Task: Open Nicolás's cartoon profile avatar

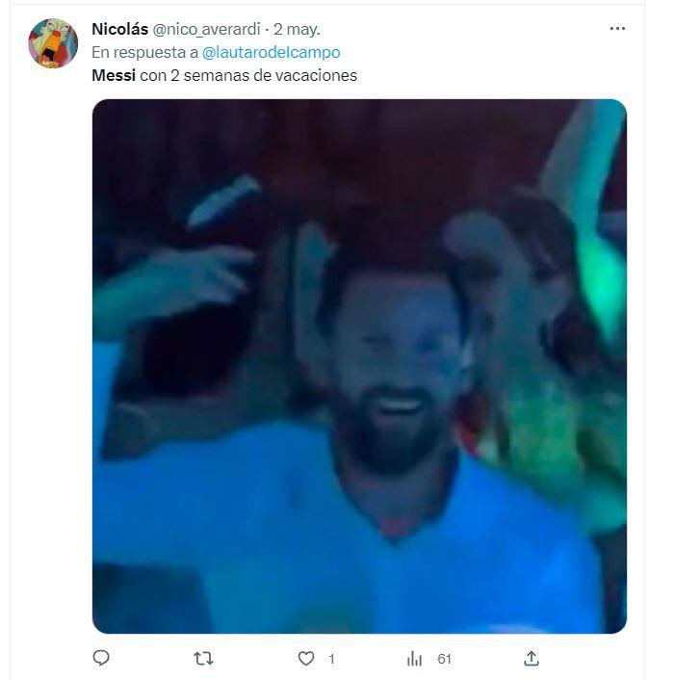Action: coord(53,43)
